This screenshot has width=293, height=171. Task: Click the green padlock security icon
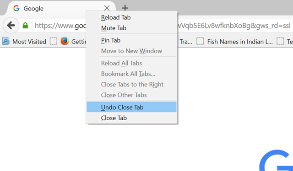click(x=25, y=25)
